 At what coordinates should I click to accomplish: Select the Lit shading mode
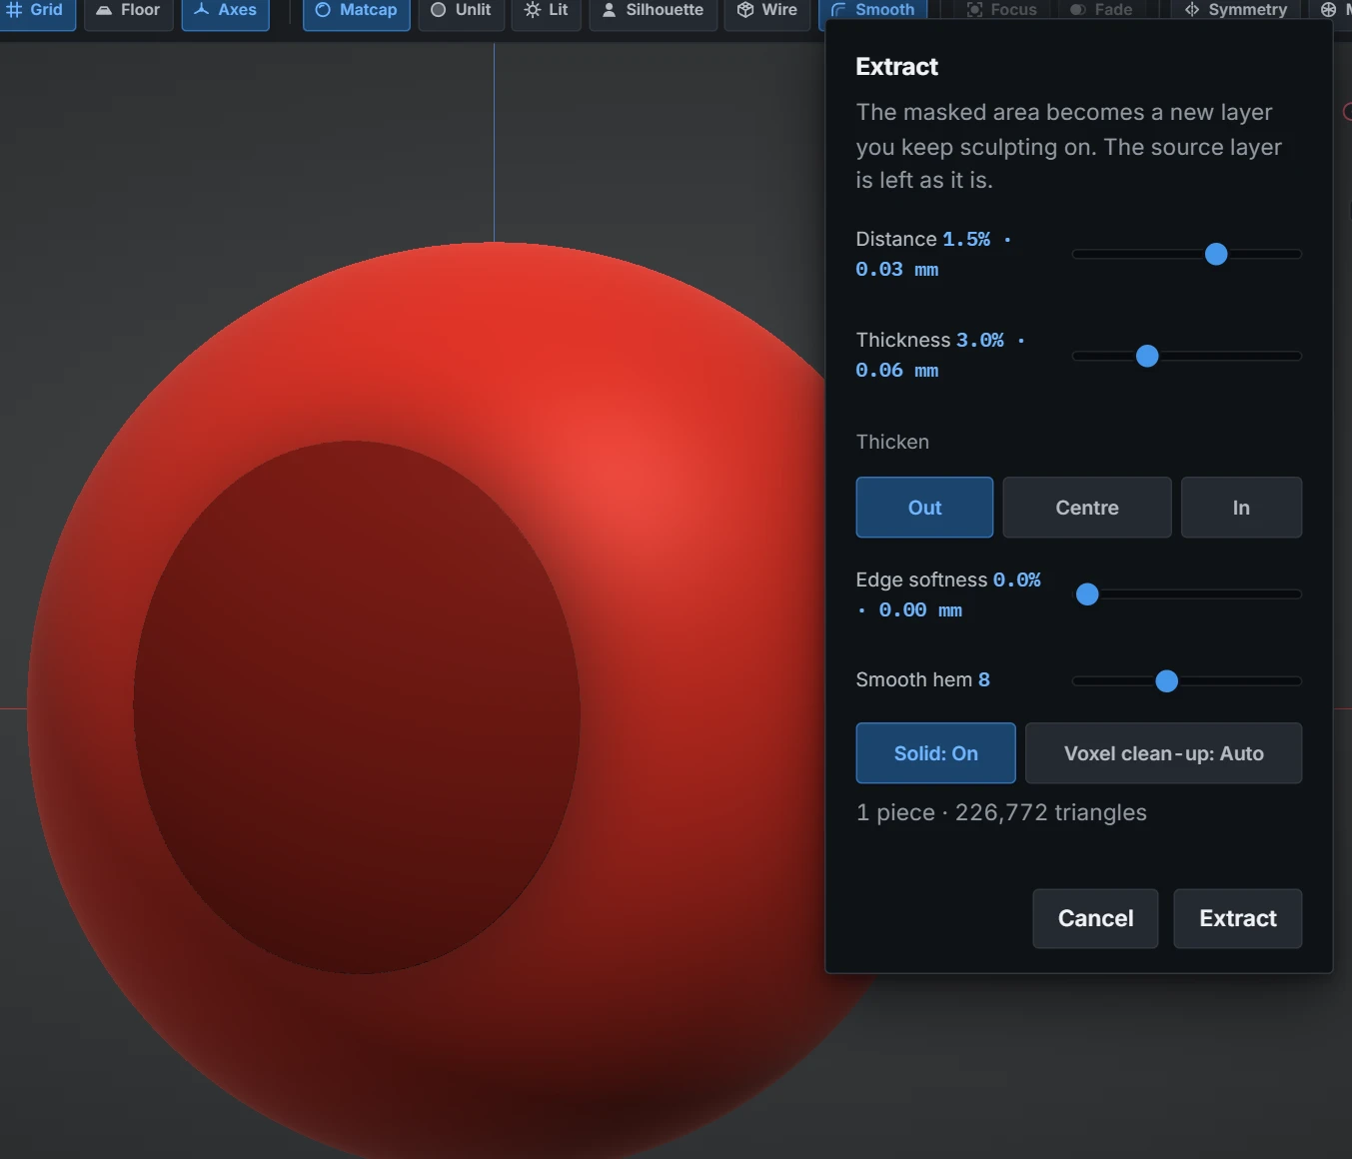pyautogui.click(x=547, y=11)
